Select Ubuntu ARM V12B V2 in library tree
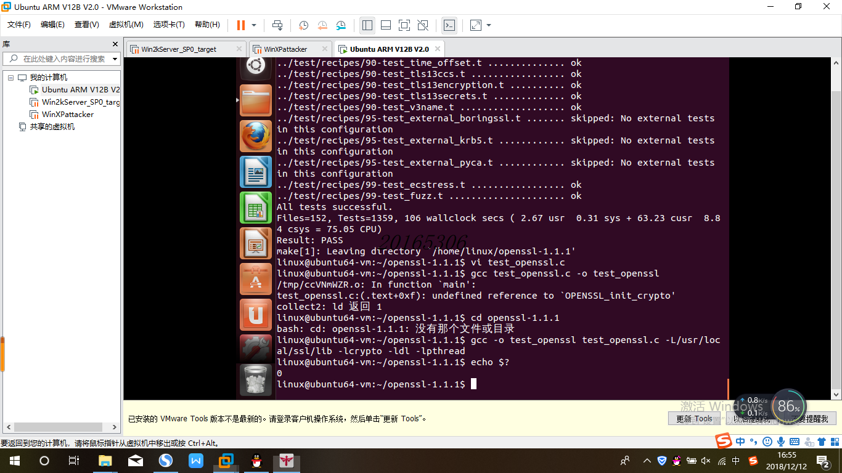This screenshot has width=842, height=473. pos(75,90)
